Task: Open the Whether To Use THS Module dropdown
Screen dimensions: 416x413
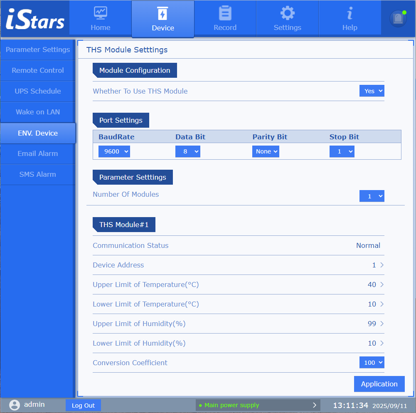Action: pos(372,91)
